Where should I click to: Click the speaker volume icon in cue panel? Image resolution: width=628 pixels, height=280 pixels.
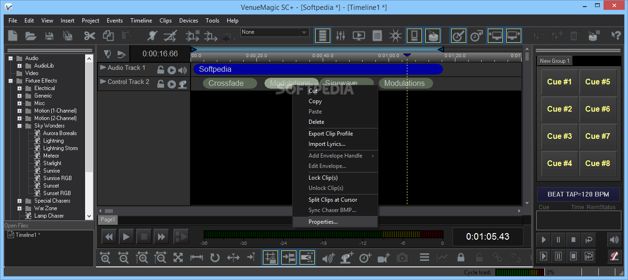[x=614, y=240]
